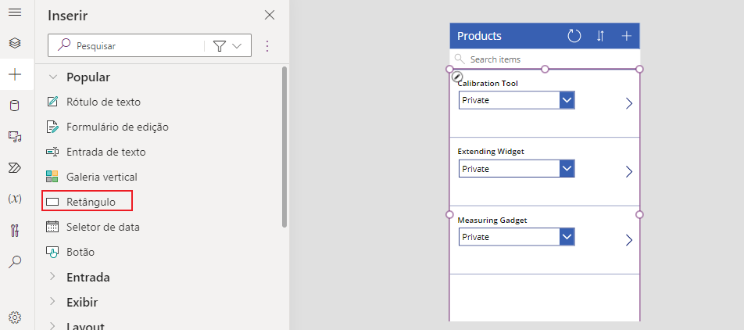Open Calibration Tool Private dropdown

point(567,101)
